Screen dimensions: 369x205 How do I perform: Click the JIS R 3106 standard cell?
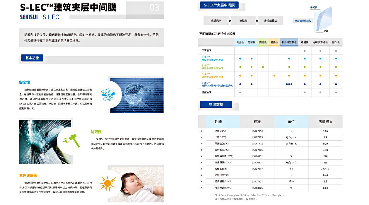coord(257,188)
